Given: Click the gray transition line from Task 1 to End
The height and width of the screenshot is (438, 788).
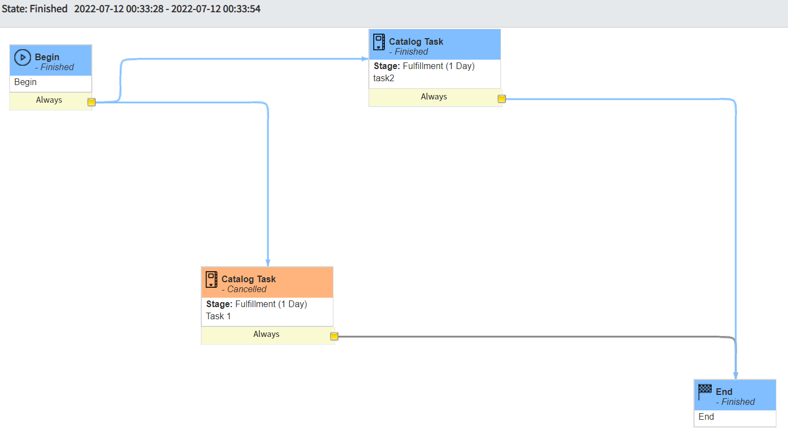Looking at the screenshot, I should pos(525,336).
